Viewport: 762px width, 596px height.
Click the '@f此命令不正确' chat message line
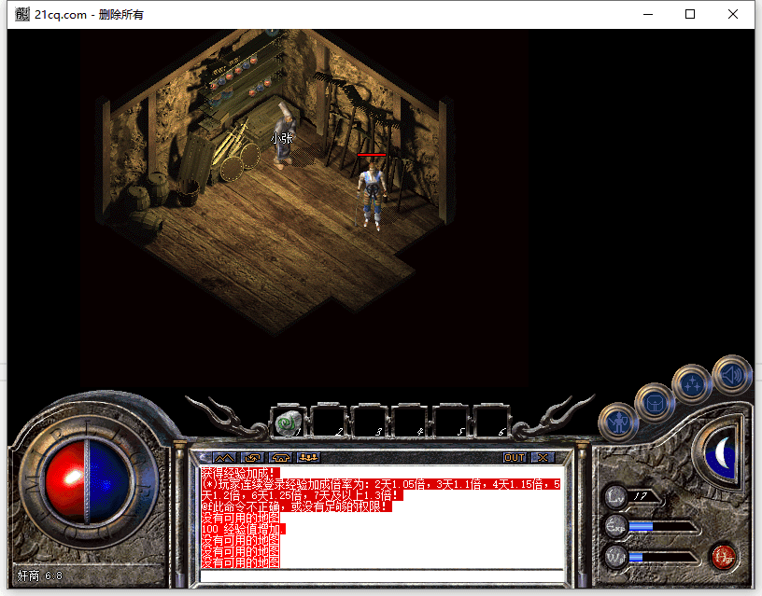(296, 506)
